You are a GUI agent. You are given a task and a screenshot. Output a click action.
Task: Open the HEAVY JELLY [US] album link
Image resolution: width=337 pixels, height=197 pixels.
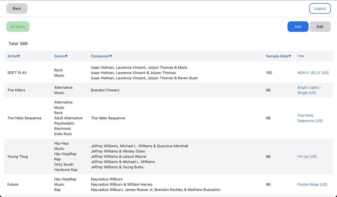point(313,73)
